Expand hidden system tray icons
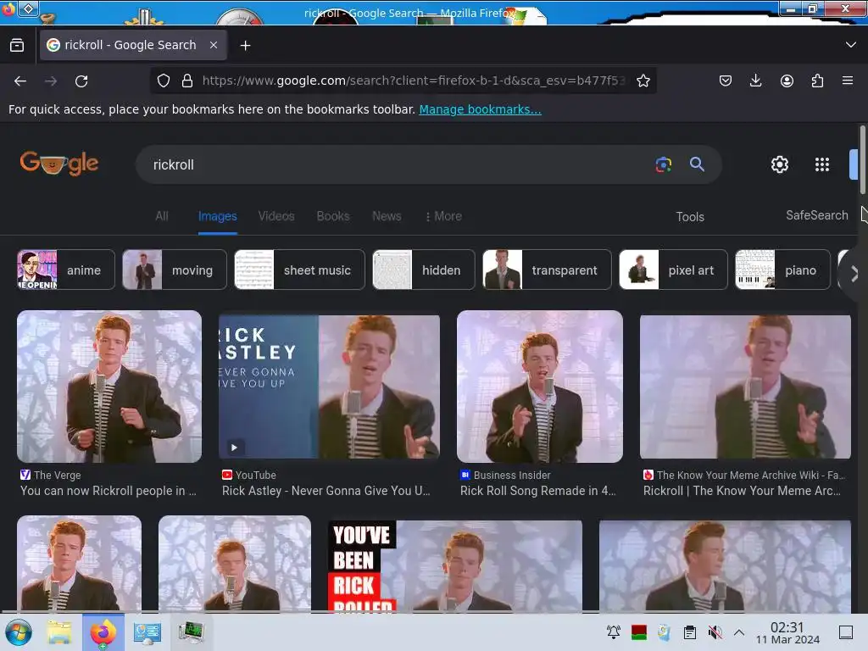The width and height of the screenshot is (868, 651). pyautogui.click(x=739, y=632)
